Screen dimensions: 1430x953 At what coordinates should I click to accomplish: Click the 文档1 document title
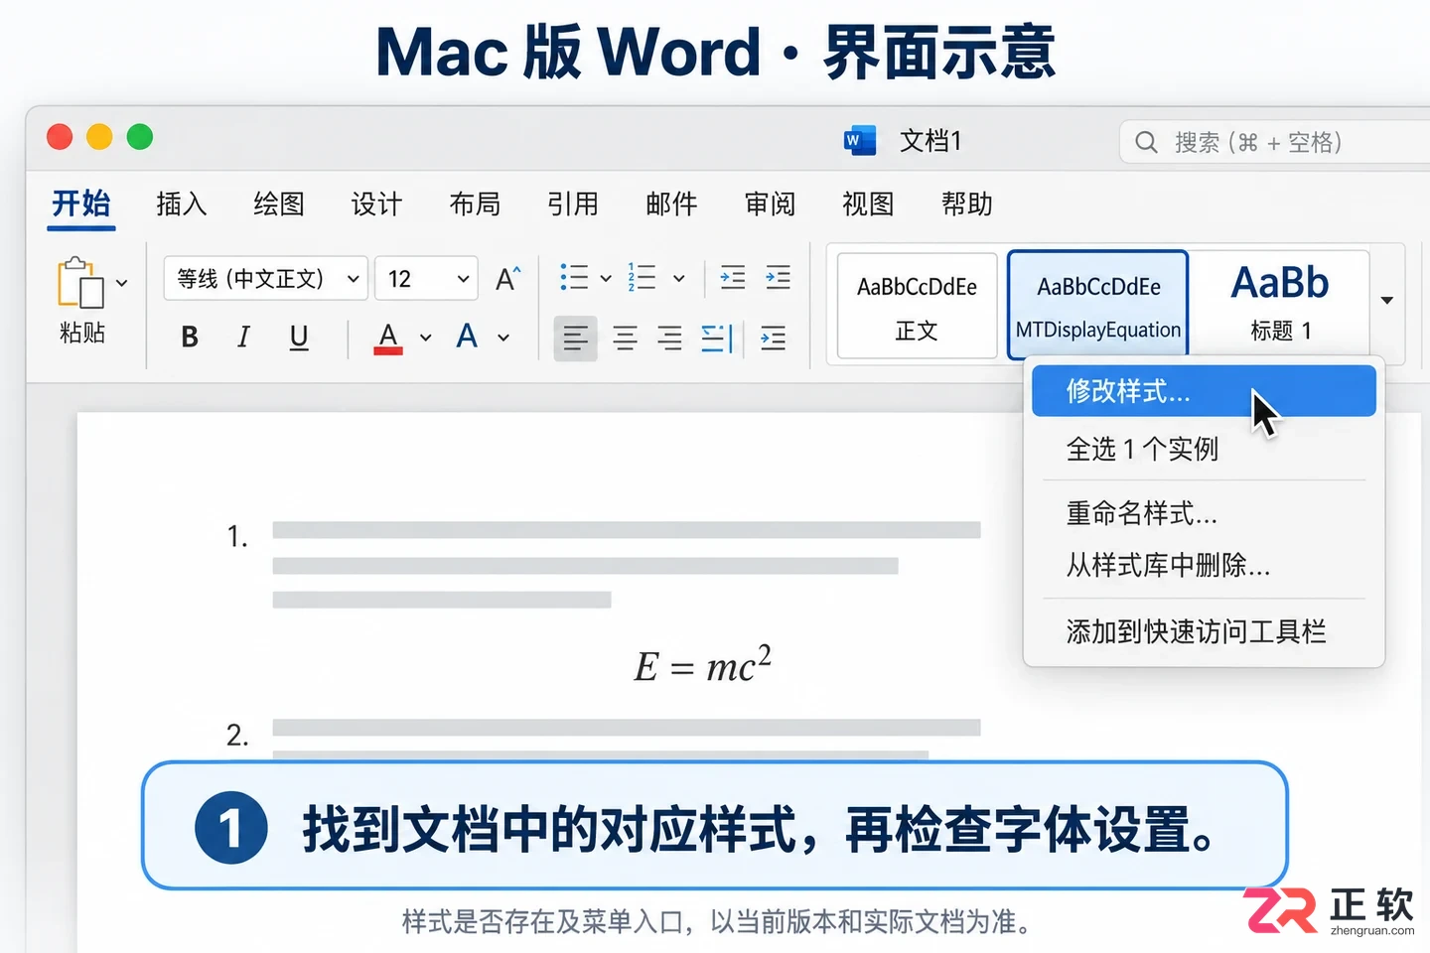point(930,141)
